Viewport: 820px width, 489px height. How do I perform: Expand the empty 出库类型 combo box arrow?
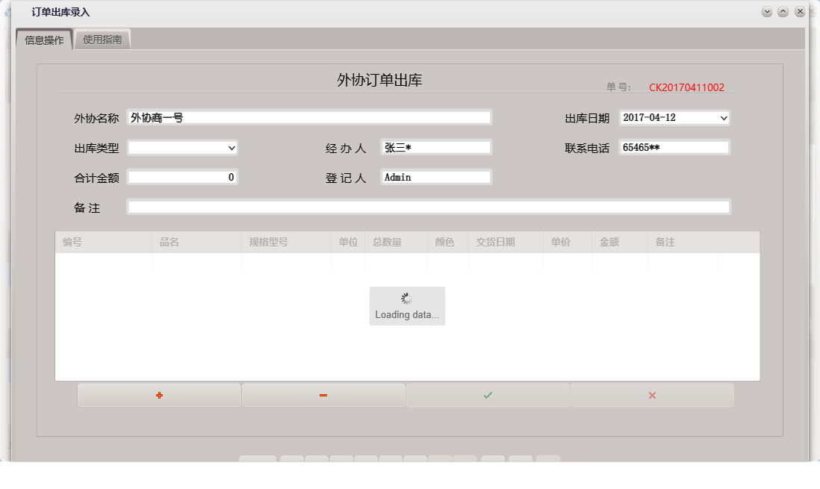[x=233, y=148]
